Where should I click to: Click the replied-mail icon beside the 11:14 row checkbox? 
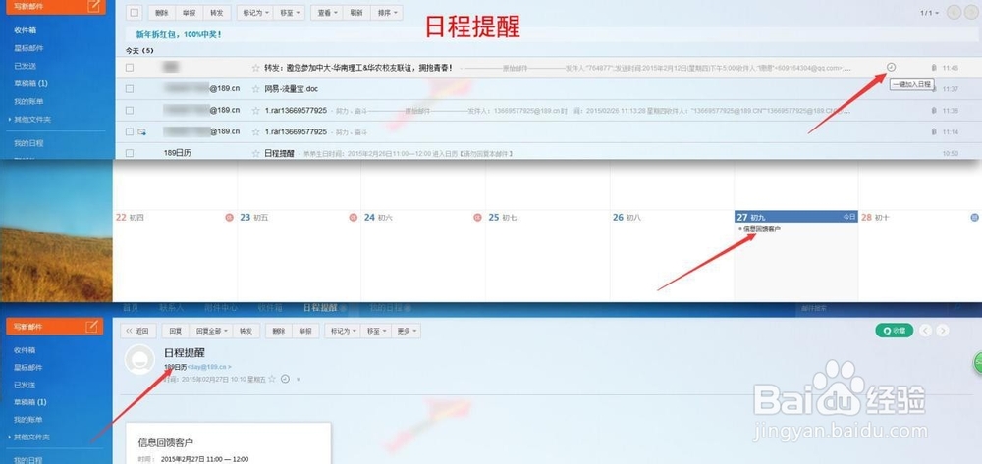point(141,132)
